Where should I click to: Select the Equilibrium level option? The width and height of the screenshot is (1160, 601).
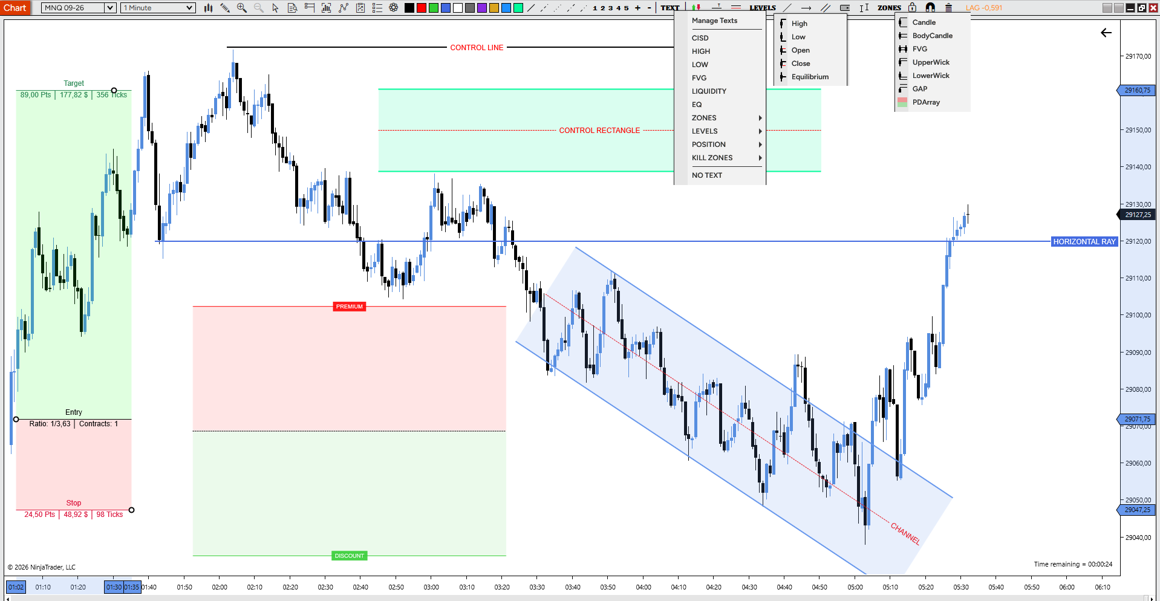[810, 77]
